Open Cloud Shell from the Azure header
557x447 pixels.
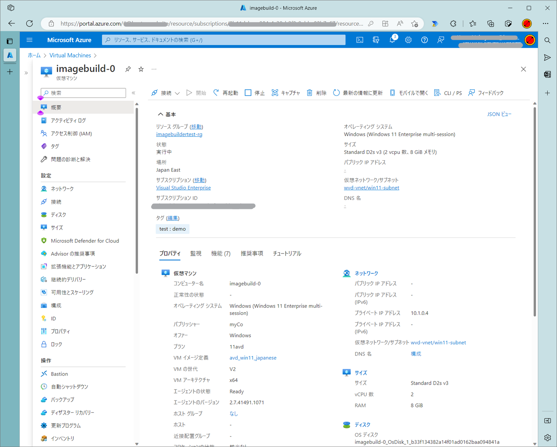[x=360, y=40]
